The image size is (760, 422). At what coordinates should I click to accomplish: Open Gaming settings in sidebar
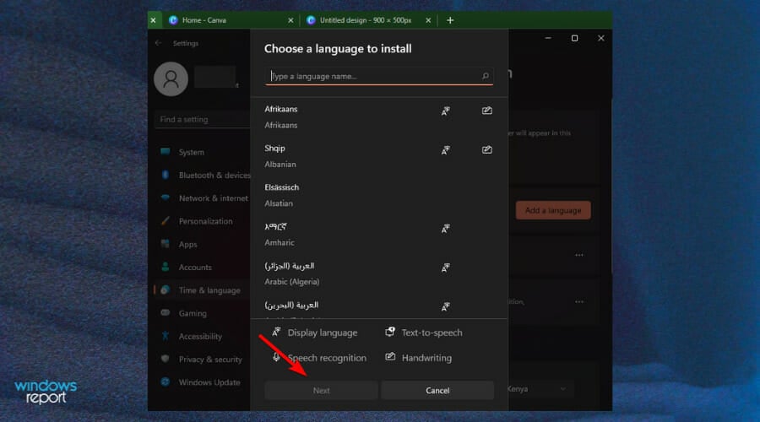[203, 313]
